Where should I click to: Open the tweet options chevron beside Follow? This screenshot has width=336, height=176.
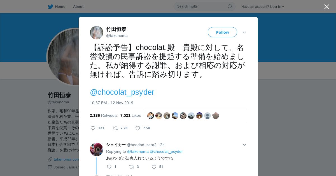(x=244, y=32)
